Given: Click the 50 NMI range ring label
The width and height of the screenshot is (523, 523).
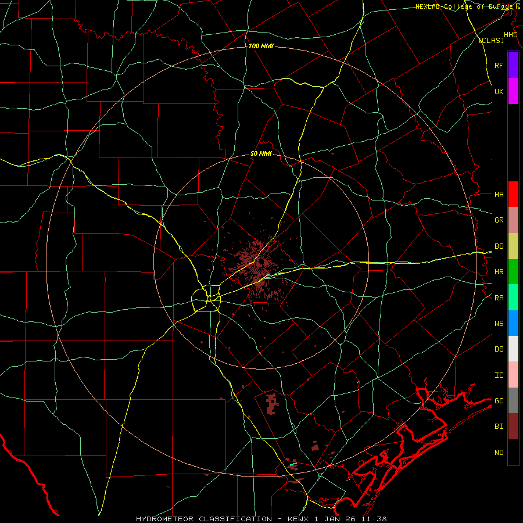Looking at the screenshot, I should [261, 153].
